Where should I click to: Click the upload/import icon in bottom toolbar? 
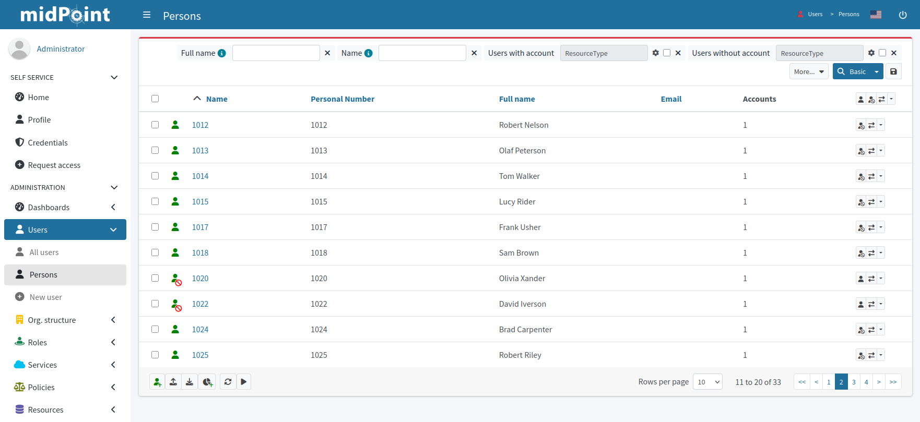point(173,382)
